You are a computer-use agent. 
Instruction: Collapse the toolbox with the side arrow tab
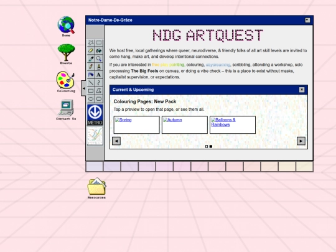(x=83, y=88)
